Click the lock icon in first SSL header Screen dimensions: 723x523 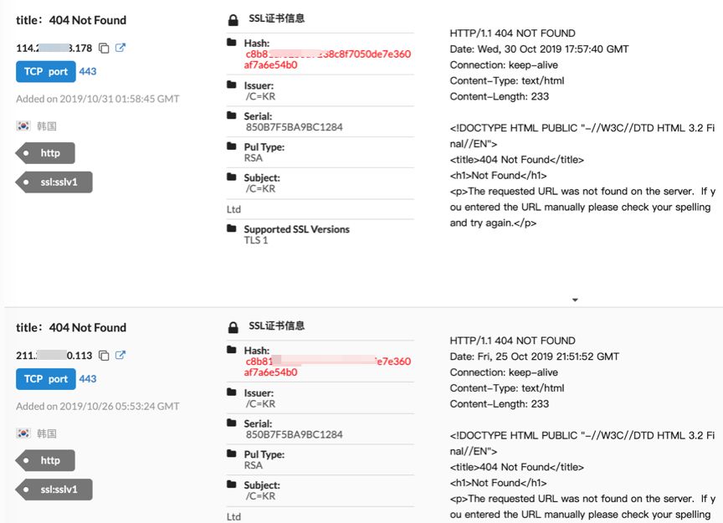click(x=233, y=20)
